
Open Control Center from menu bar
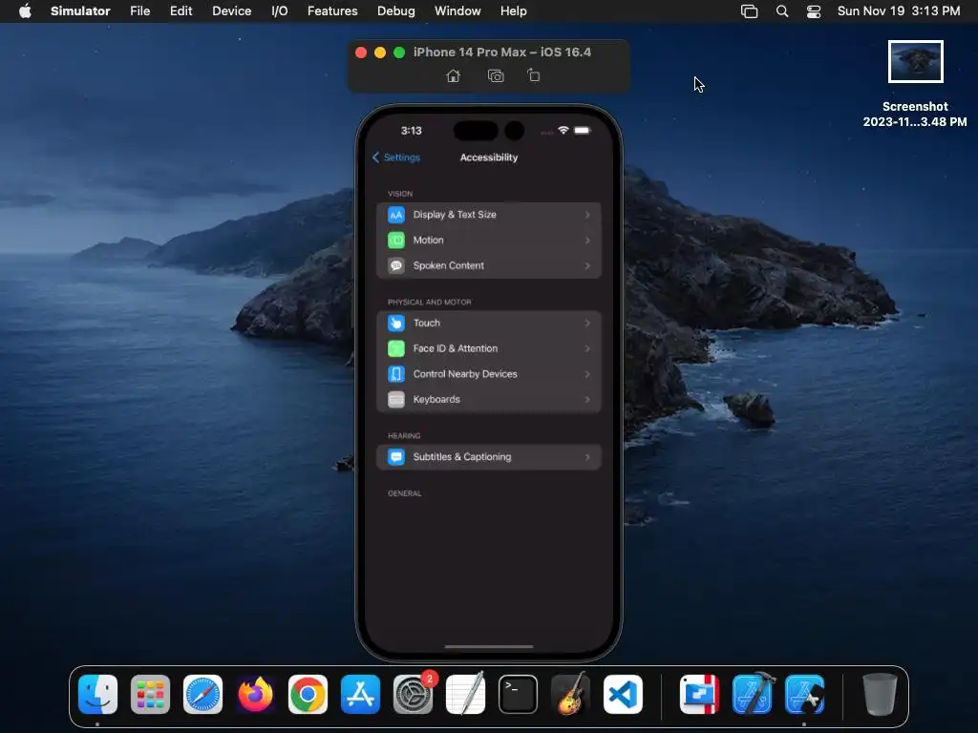(814, 11)
